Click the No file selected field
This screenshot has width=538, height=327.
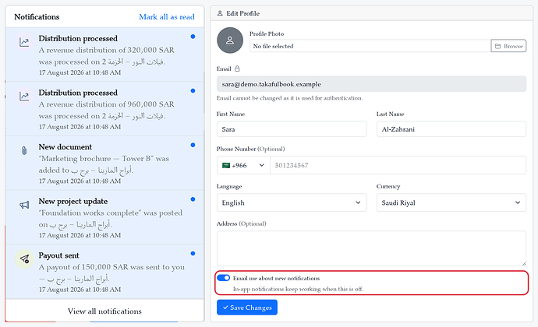point(370,46)
